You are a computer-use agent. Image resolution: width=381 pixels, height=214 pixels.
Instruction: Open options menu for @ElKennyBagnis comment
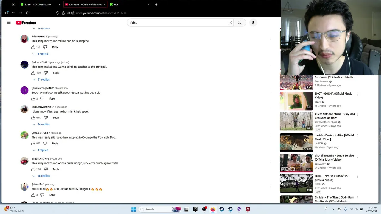click(x=271, y=109)
